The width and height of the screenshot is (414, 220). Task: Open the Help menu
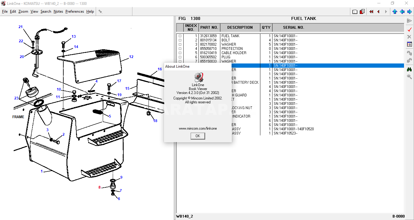pos(90,11)
